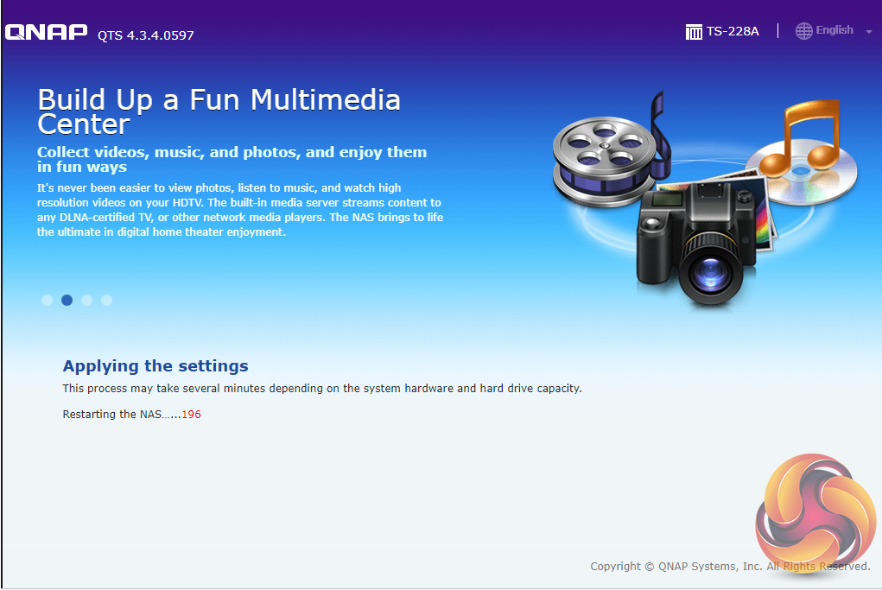882x590 pixels.
Task: Click the QTS 4.3.4.0597 version text
Action: click(146, 35)
